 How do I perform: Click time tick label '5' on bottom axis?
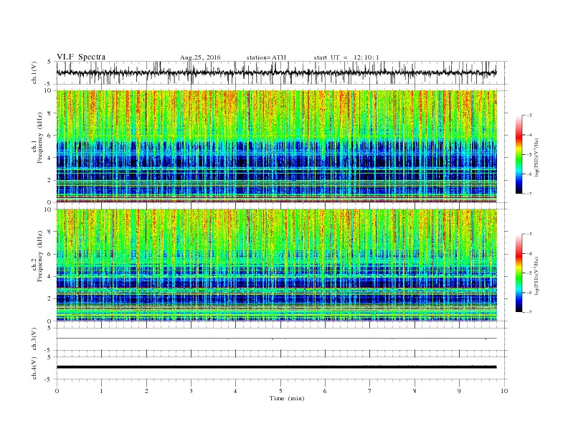pyautogui.click(x=280, y=391)
